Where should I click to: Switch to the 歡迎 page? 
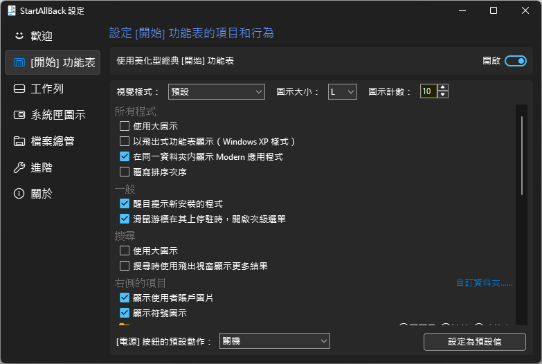42,36
